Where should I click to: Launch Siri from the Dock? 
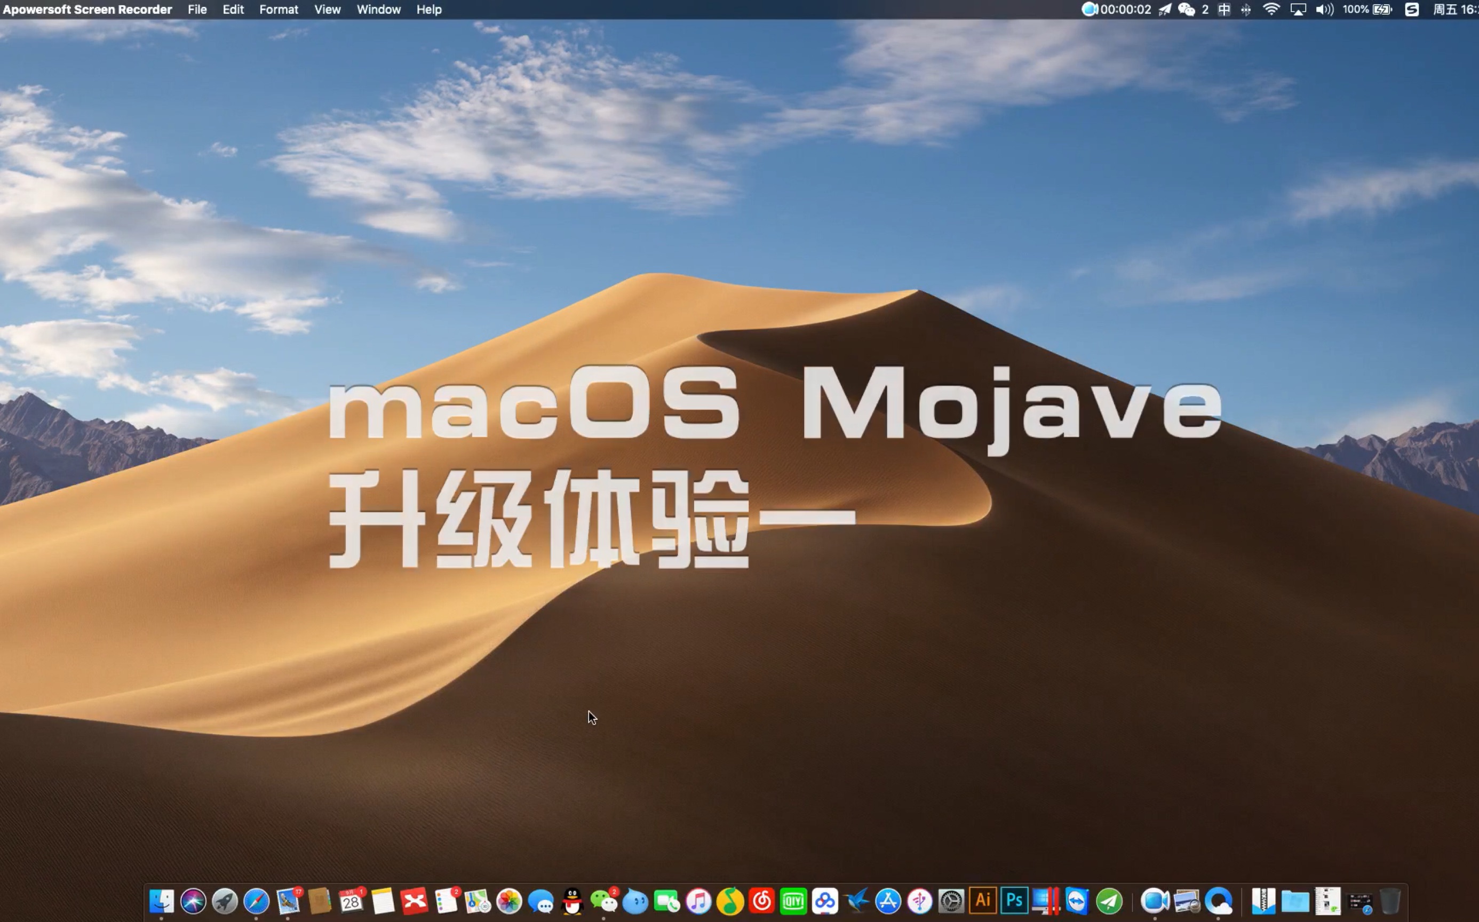pos(193,901)
